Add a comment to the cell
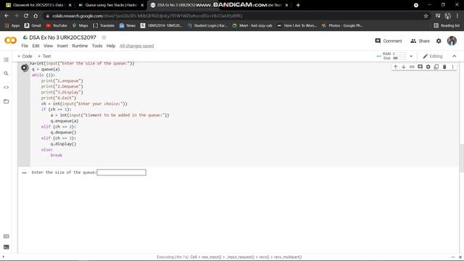Viewport: 464px width, 261px height. pos(420,67)
